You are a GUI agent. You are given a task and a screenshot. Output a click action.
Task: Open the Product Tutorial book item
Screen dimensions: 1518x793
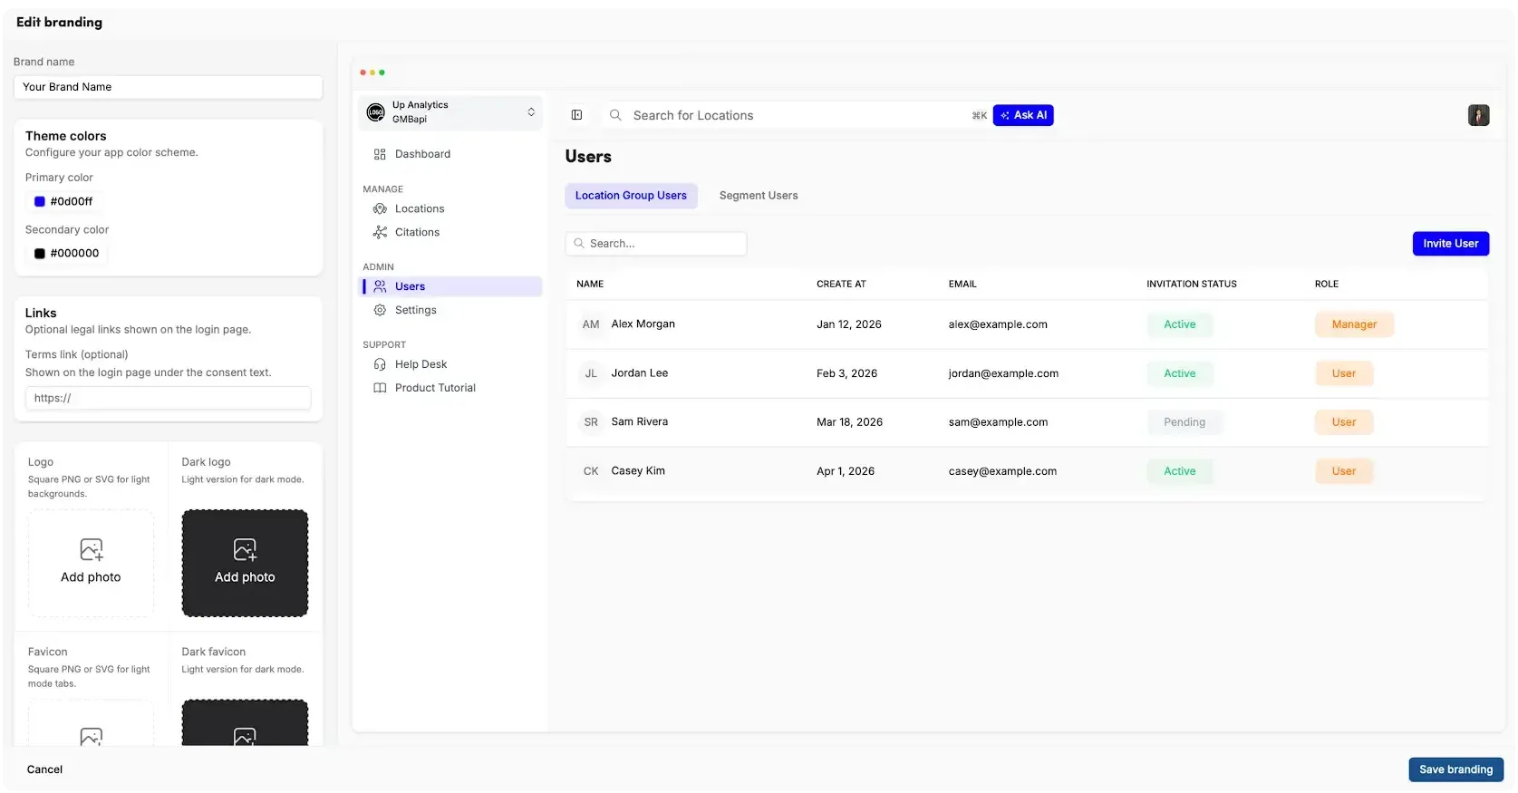coord(380,388)
